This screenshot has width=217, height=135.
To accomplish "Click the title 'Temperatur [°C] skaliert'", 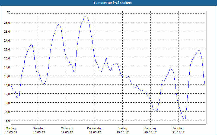I will (x=113, y=3).
